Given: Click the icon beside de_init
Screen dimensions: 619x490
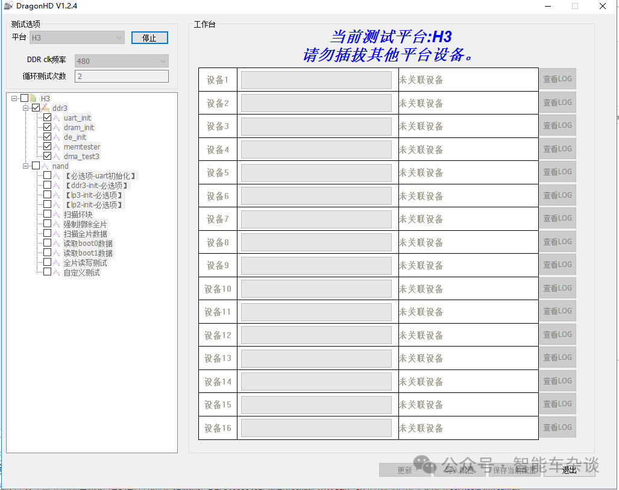Looking at the screenshot, I should pos(57,137).
